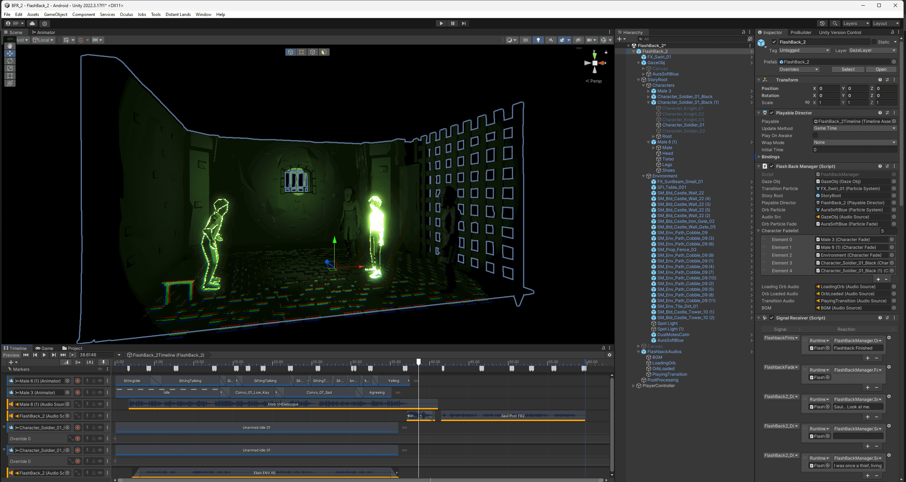Toggle record button on Male 3 Animator track
The height and width of the screenshot is (482, 906).
point(78,392)
